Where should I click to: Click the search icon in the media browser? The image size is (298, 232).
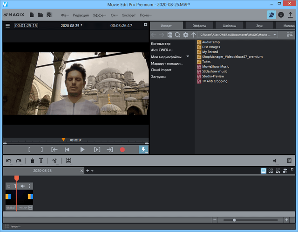point(177,35)
